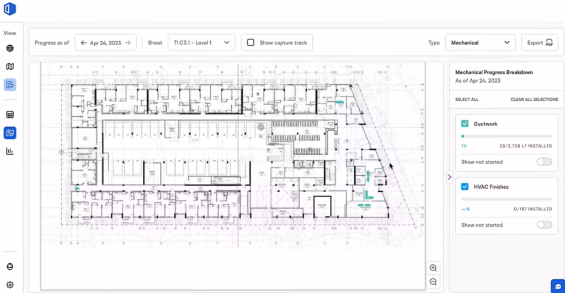Click Mechanical Progress Breakdown heading
This screenshot has width=565, height=293.
(494, 72)
